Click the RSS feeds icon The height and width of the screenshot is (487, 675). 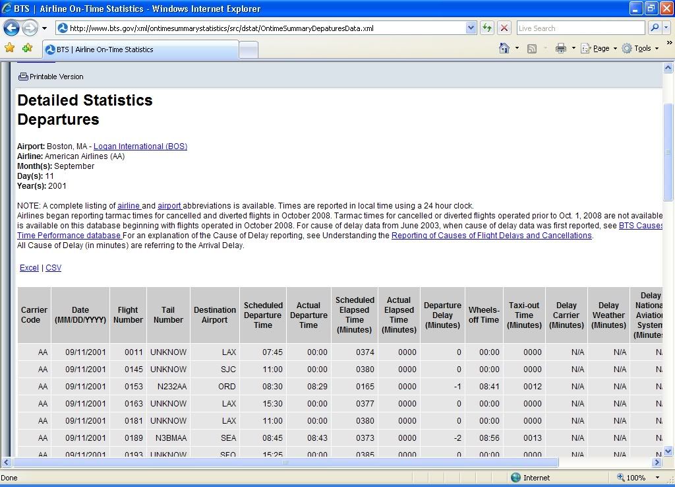[x=531, y=48]
